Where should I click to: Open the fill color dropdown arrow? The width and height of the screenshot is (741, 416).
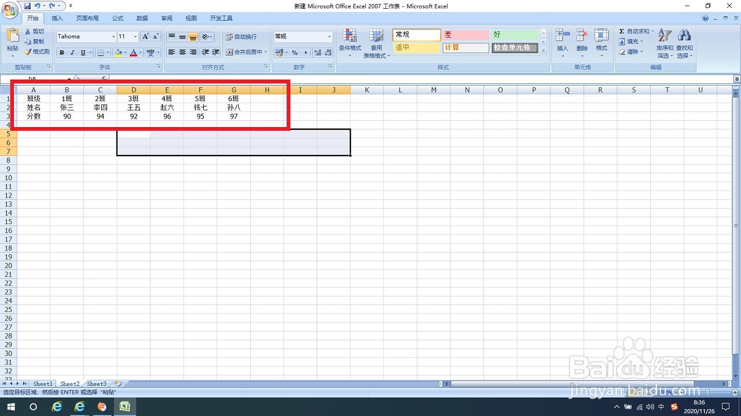125,53
